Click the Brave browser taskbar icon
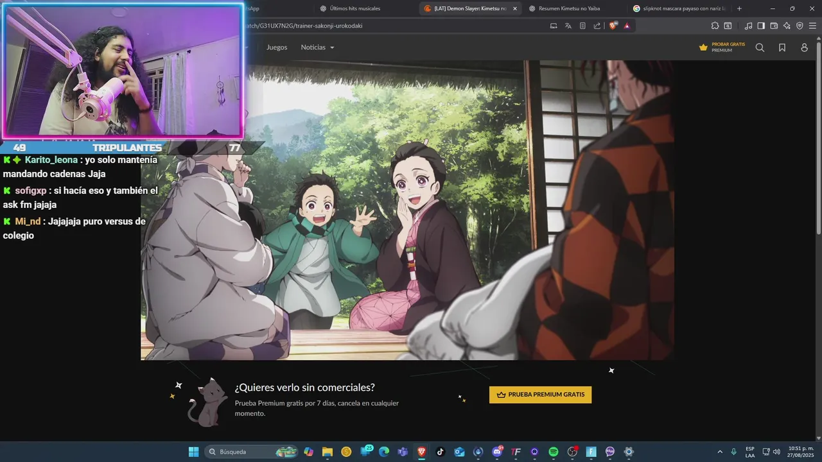Viewport: 822px width, 462px height. (421, 452)
